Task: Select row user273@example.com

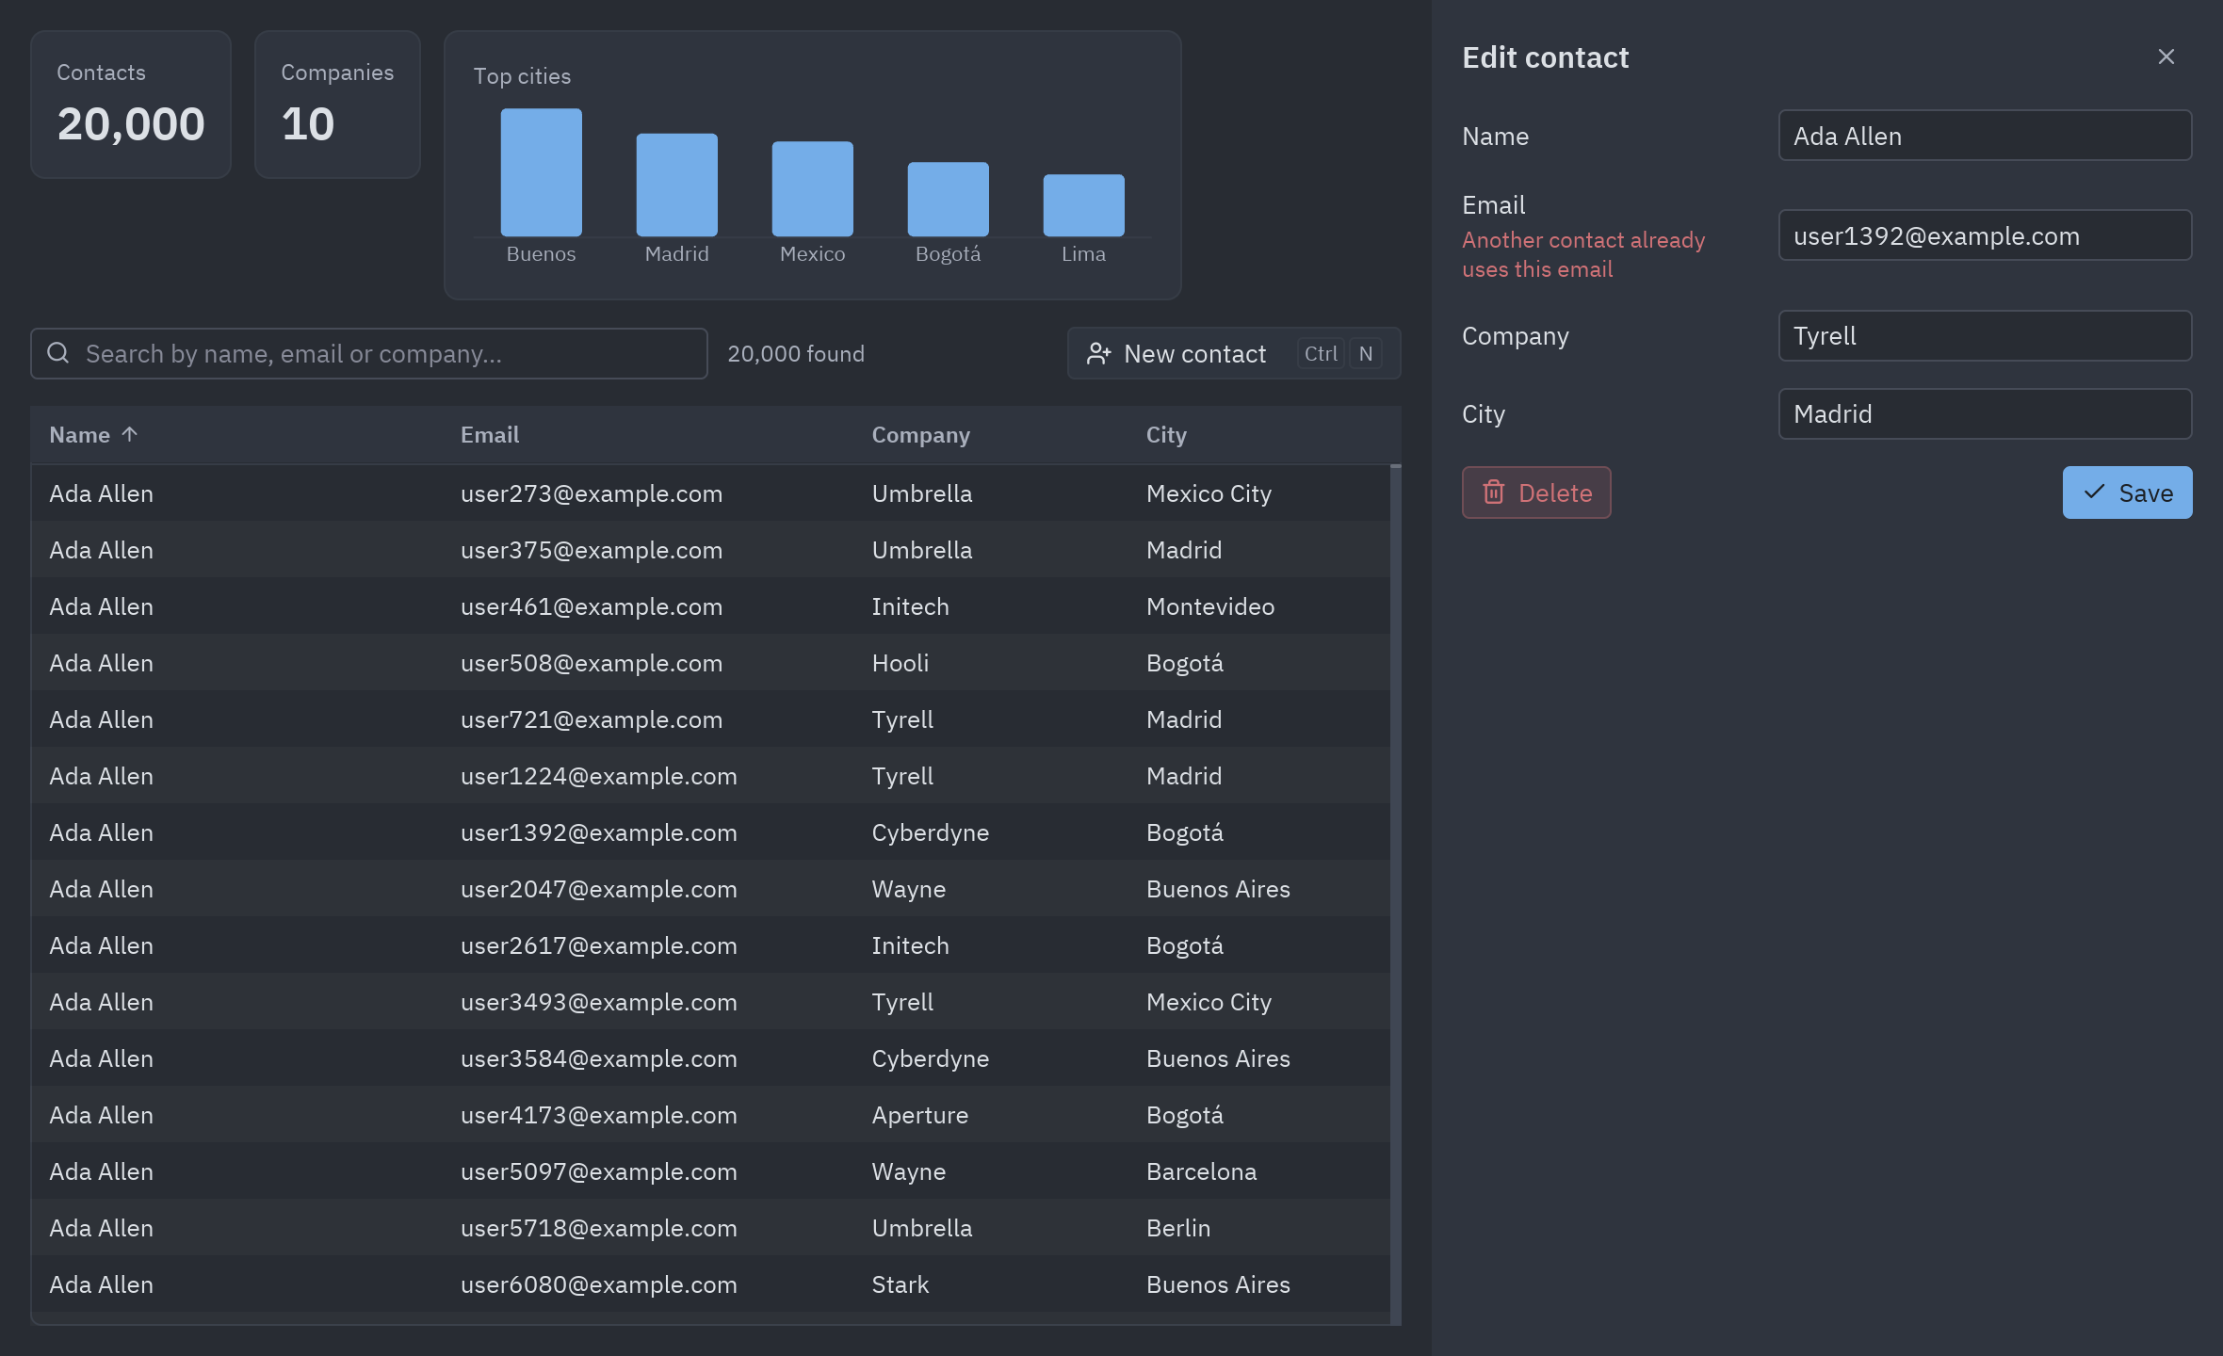Action: (711, 492)
